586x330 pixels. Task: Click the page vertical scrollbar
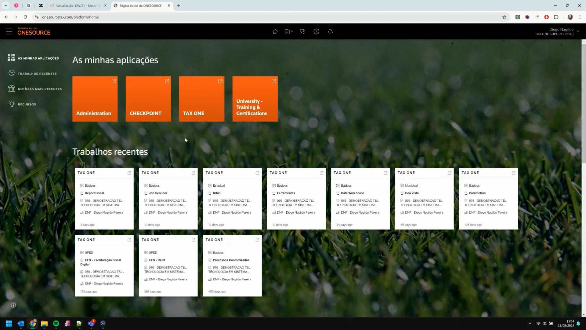point(584,104)
